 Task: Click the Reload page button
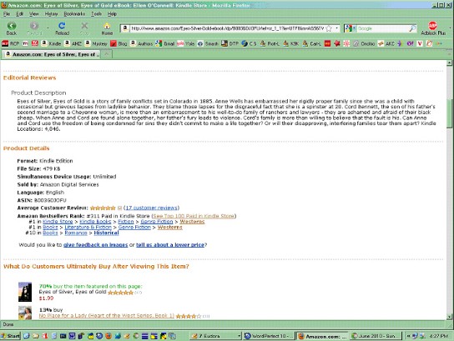pyautogui.click(x=62, y=28)
